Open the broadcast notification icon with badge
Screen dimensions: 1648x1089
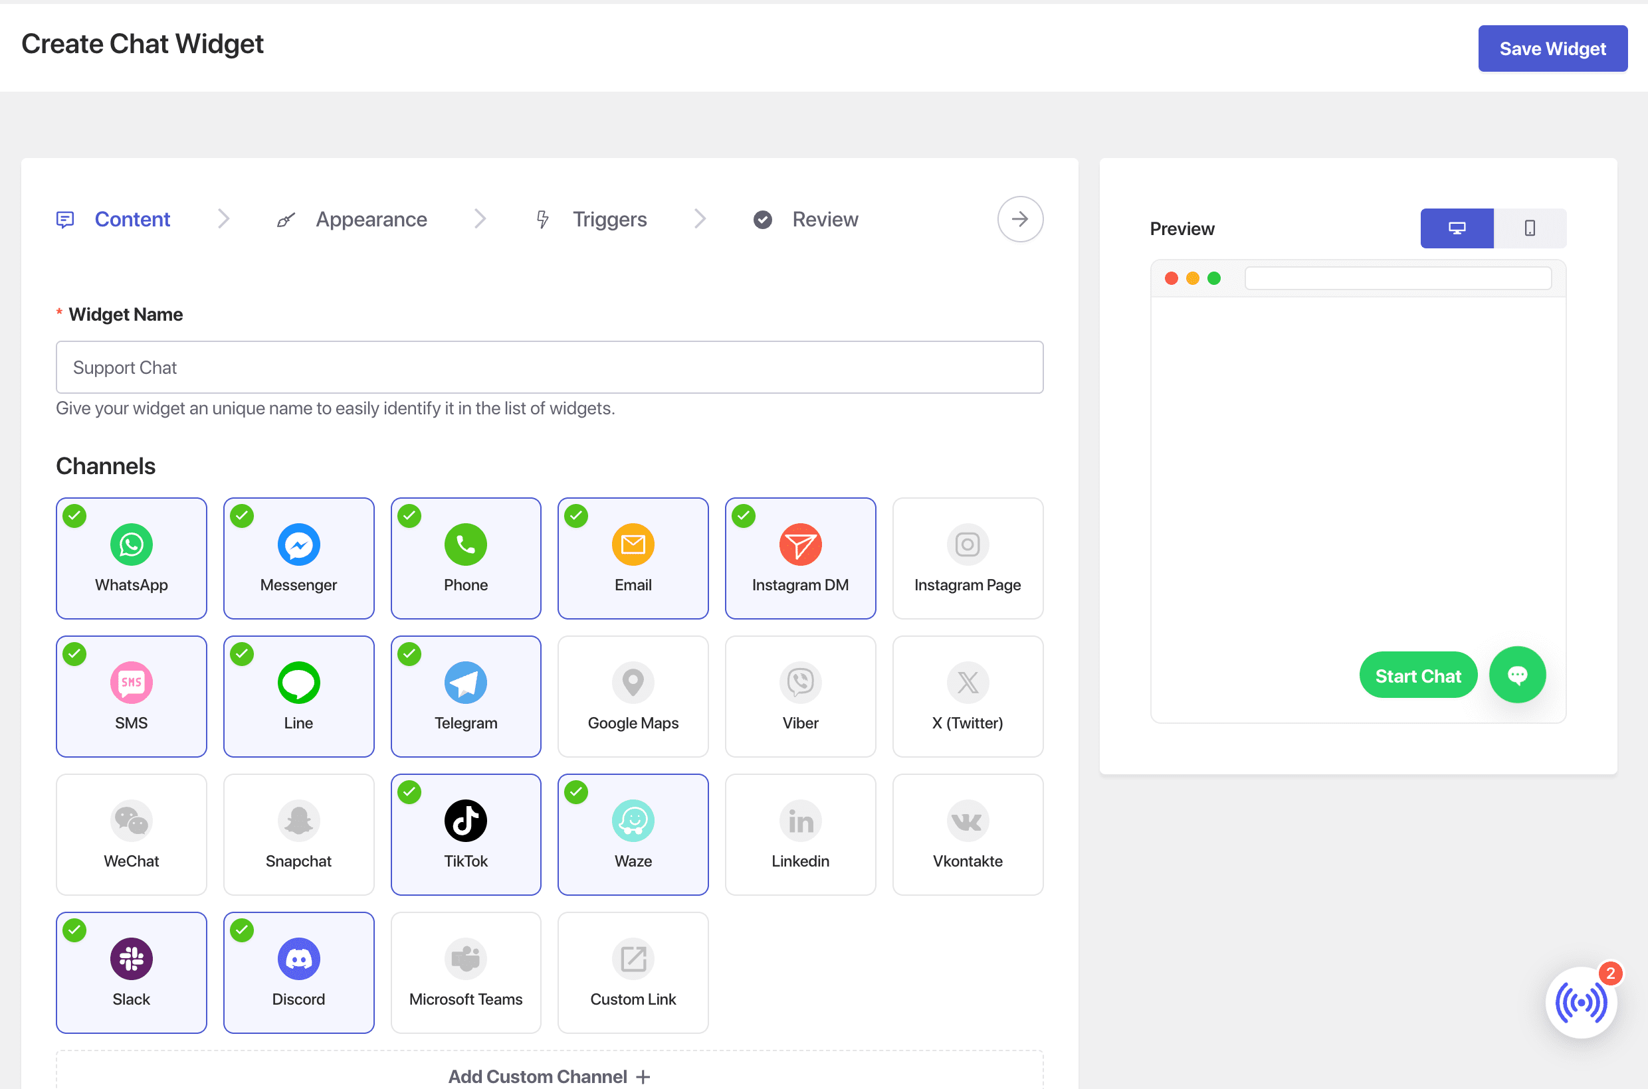pos(1581,1001)
